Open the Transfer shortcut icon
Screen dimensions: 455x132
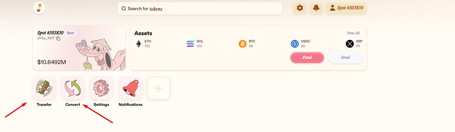coord(44,88)
